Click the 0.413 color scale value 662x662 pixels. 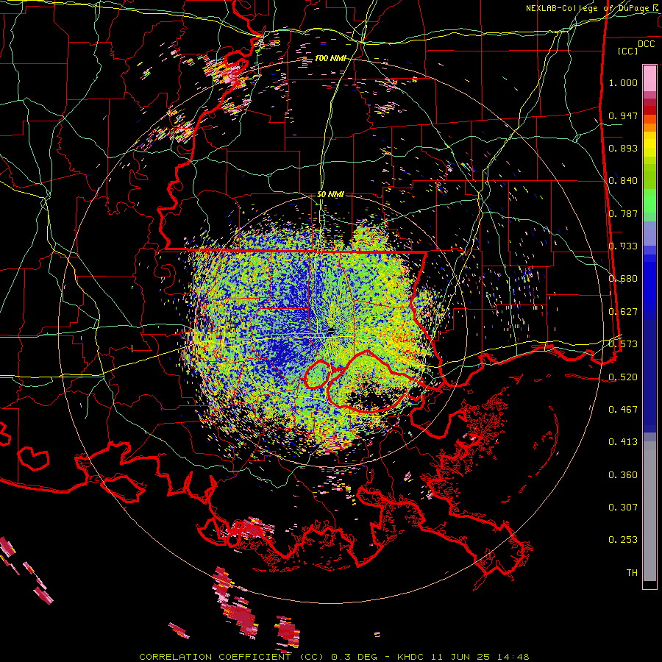[623, 442]
